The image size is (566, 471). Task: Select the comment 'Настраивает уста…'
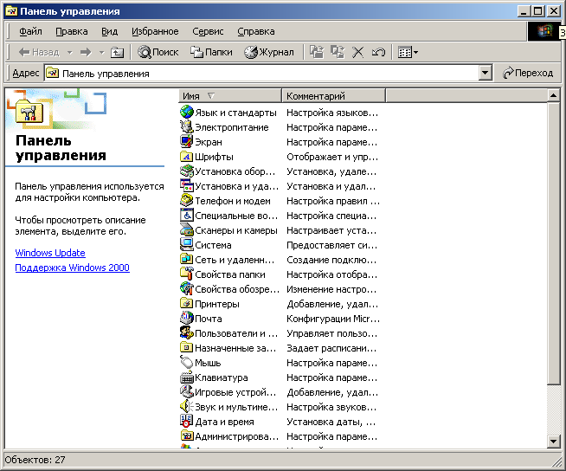coord(331,230)
